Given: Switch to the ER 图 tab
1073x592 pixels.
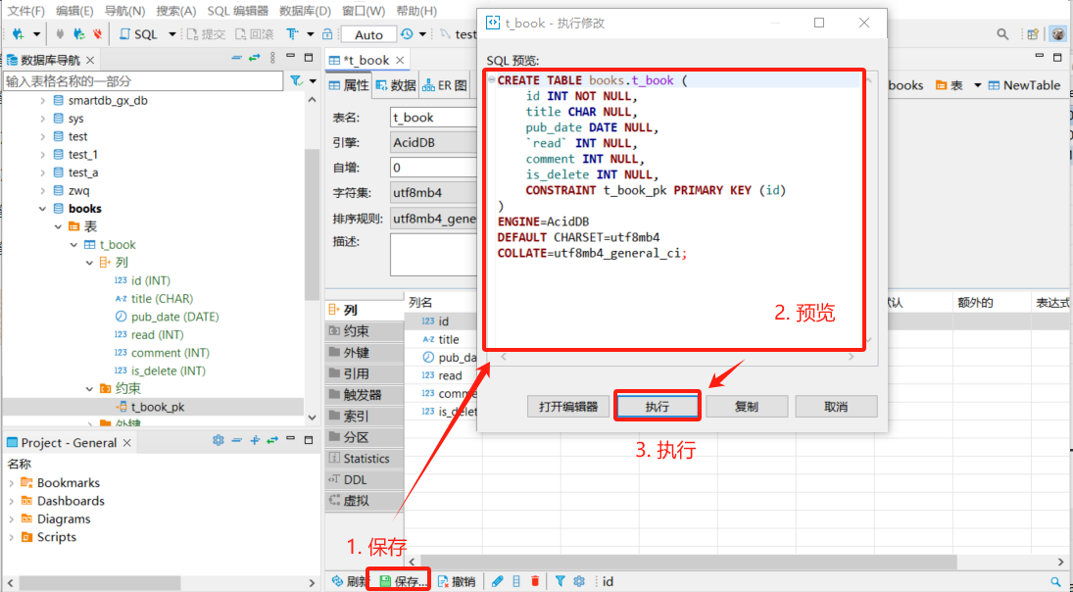Looking at the screenshot, I should pos(444,85).
